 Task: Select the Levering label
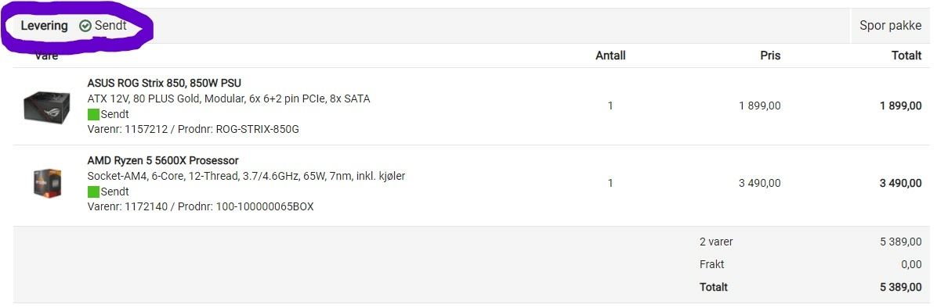click(44, 26)
